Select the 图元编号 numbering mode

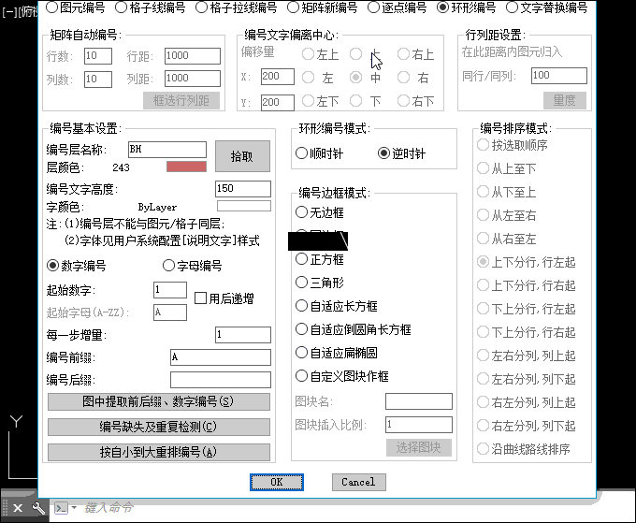coord(52,7)
